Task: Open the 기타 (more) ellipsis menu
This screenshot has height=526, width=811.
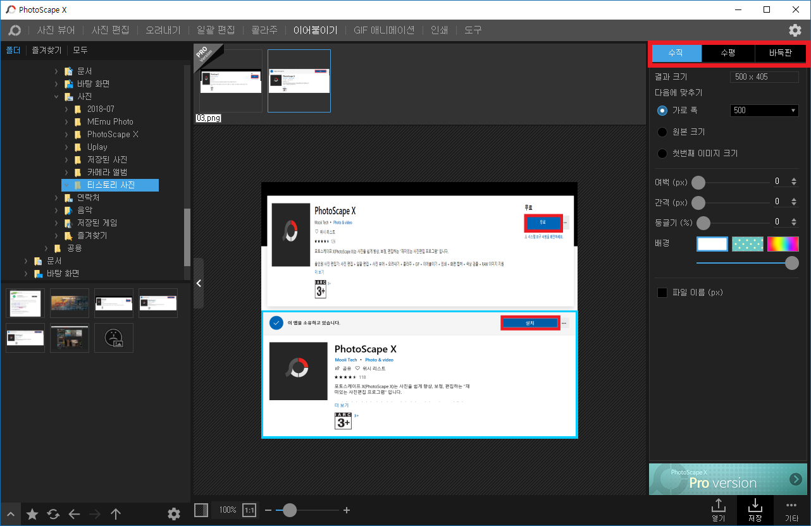Action: coord(791,510)
